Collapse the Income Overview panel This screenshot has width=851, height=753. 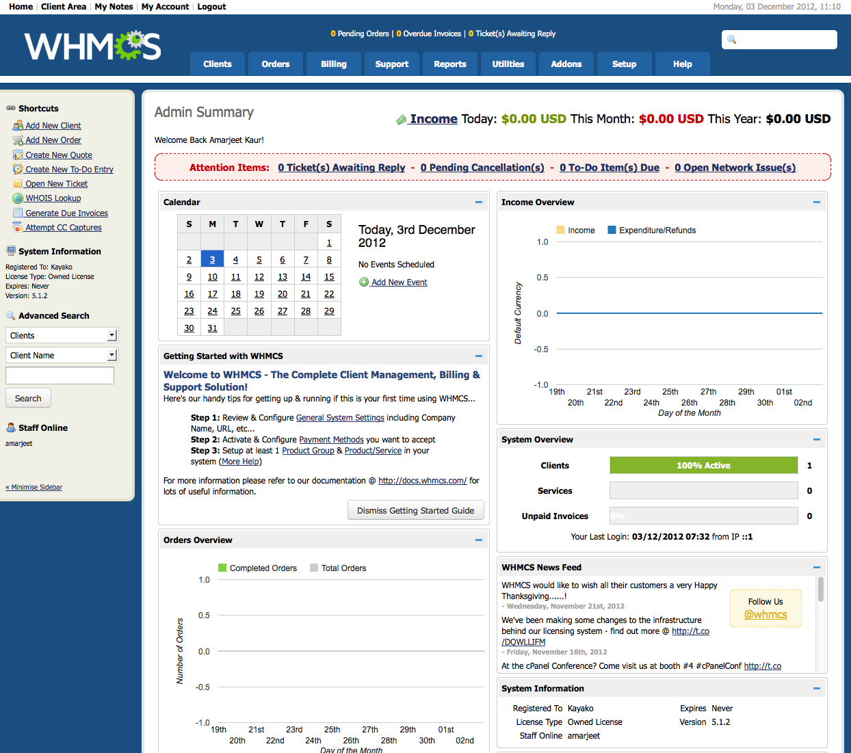tap(817, 202)
